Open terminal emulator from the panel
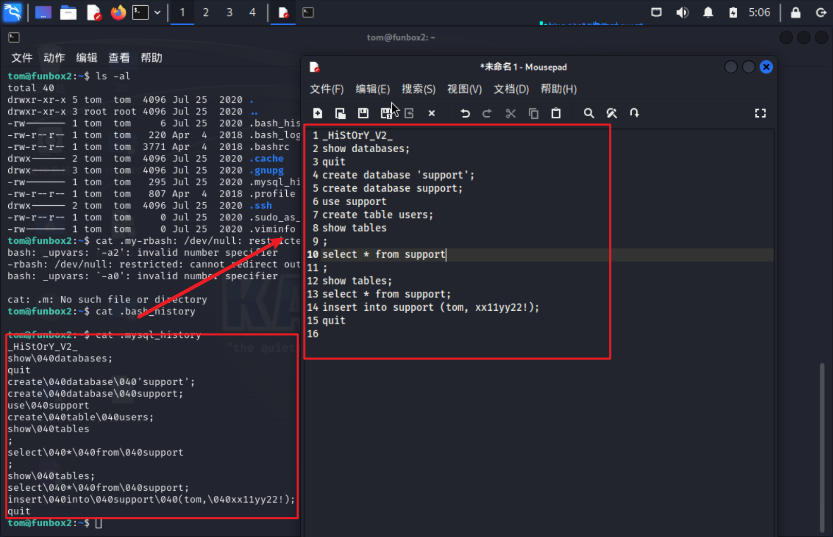The image size is (833, 537). click(140, 12)
